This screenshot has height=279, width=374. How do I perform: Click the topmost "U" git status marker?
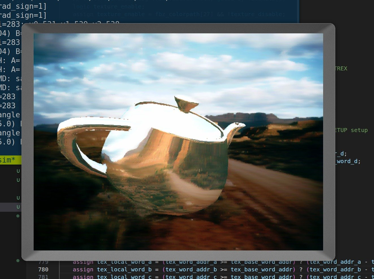pyautogui.click(x=18, y=171)
